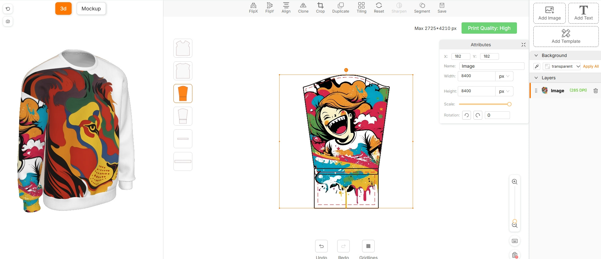Click the eyedropper background color picker
Image resolution: width=601 pixels, height=259 pixels.
(537, 66)
